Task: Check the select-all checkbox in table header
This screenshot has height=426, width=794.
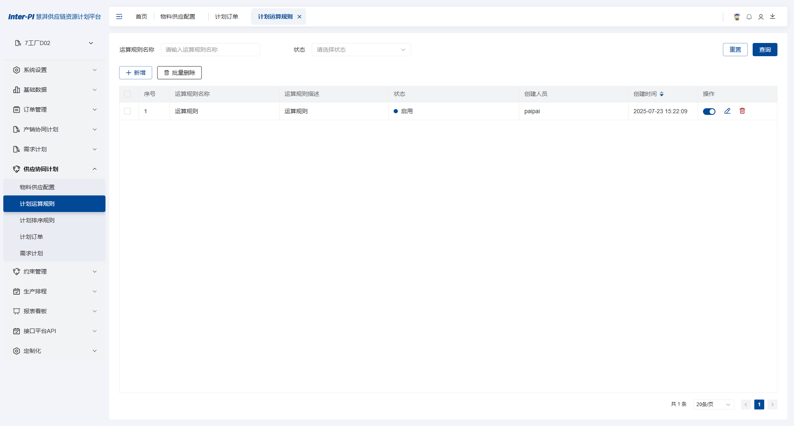Action: pyautogui.click(x=128, y=94)
